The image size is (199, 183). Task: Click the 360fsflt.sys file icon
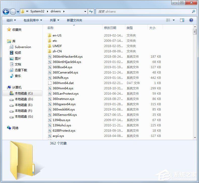point(50,78)
